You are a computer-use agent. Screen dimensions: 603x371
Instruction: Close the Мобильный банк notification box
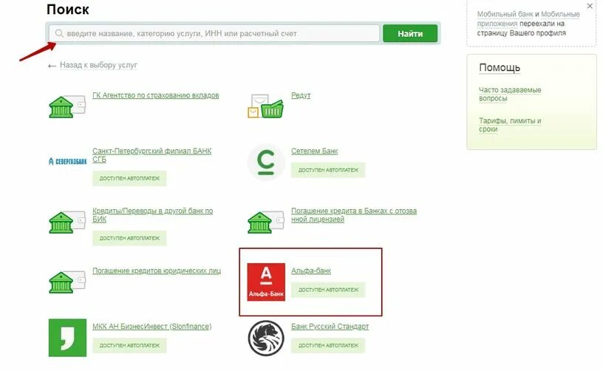(590, 6)
